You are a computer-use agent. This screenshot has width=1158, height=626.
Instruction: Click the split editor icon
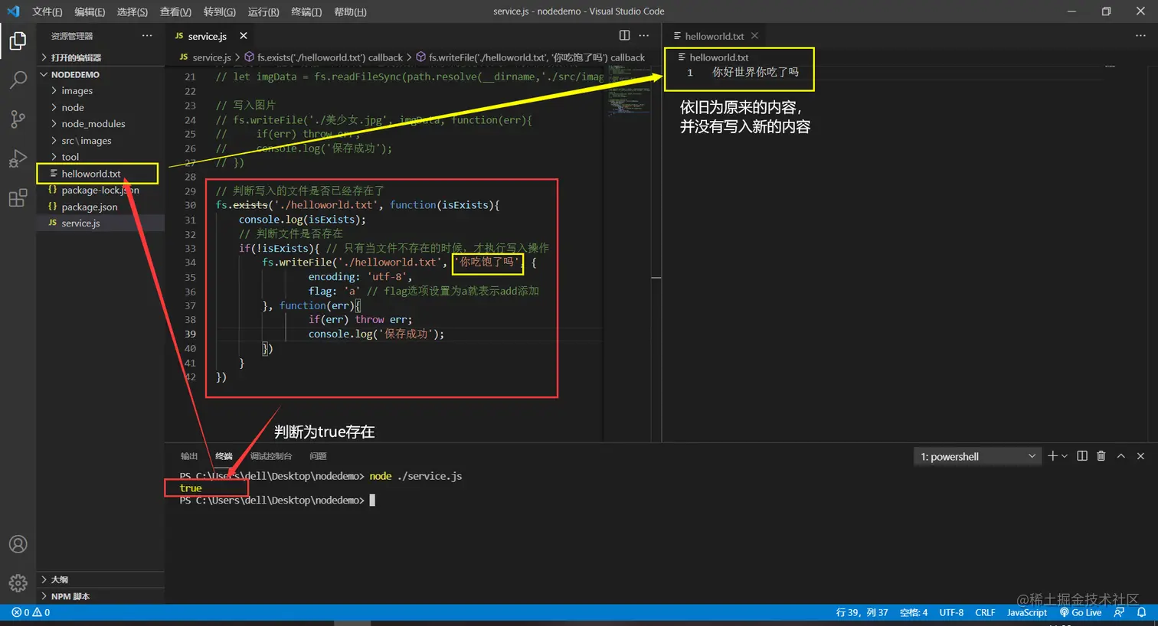624,35
